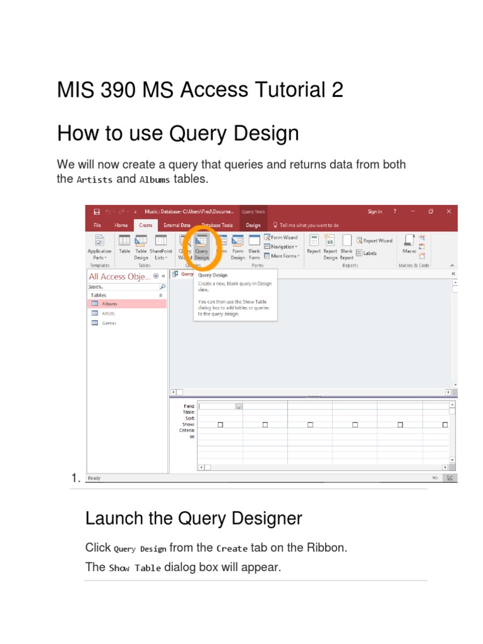This screenshot has width=483, height=644.
Task: Launch the Form Wizard
Action: (281, 237)
